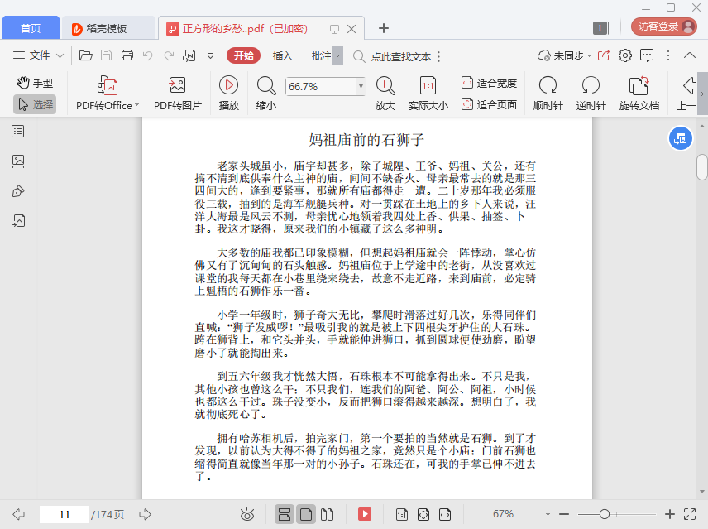Open the feedback message icon
This screenshot has height=529, width=708.
647,55
